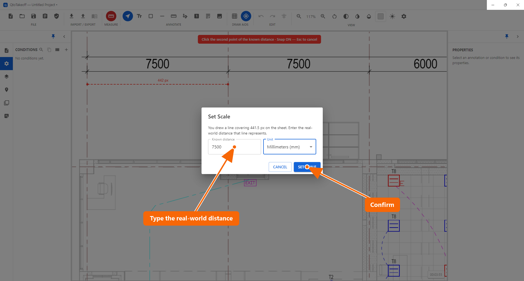524x281 pixels.
Task: Click the Import download arrow icon
Action: (x=72, y=16)
